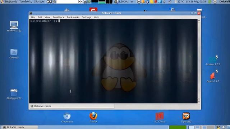Open the Σύστημα panel menu

39,1
